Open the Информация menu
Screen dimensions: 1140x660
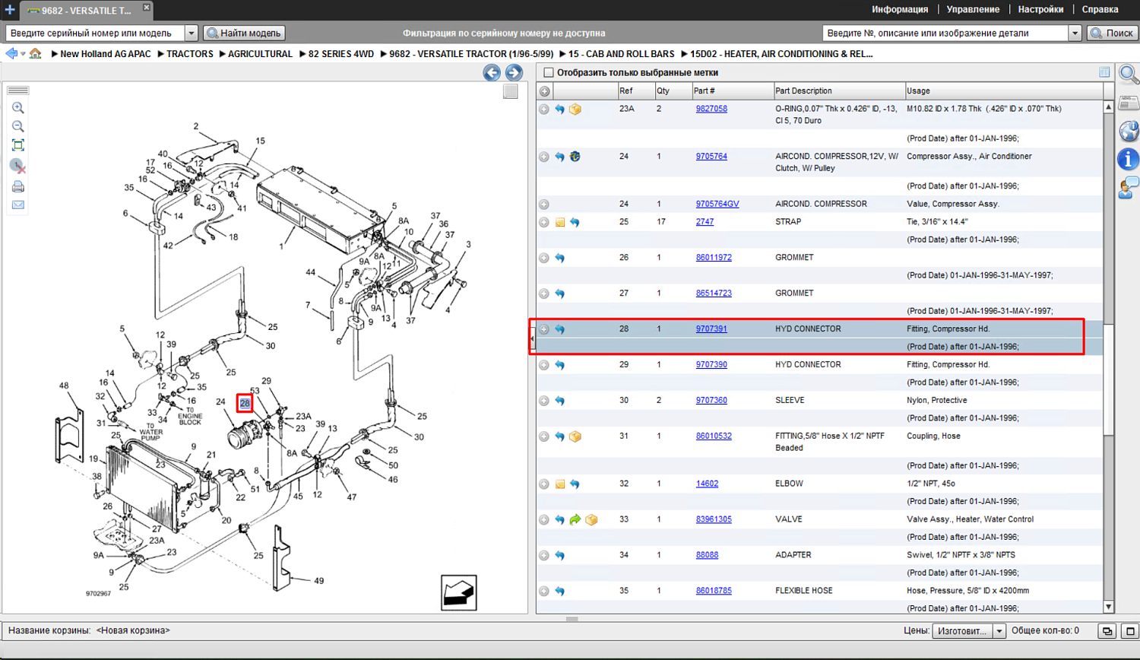coord(900,10)
